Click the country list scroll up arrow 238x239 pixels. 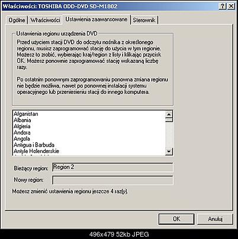pyautogui.click(x=169, y=114)
